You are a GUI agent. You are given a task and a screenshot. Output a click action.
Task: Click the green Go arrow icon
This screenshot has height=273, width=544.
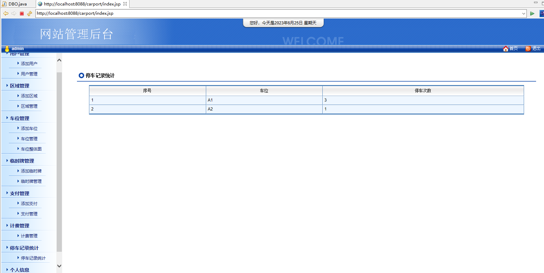pos(532,13)
